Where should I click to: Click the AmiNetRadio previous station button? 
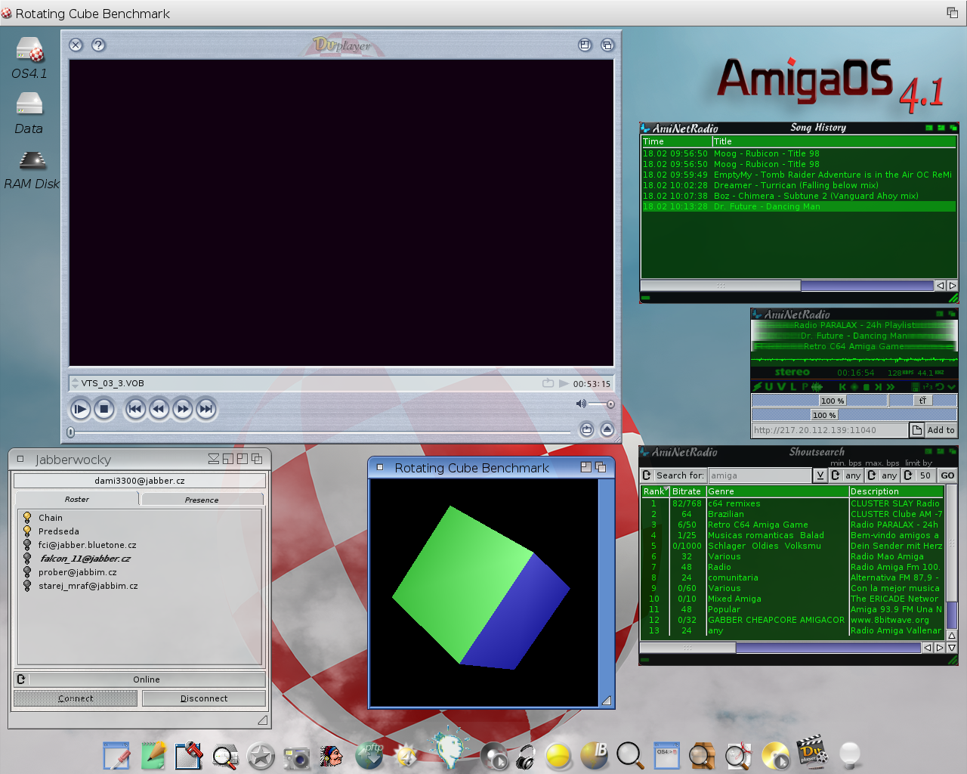[x=842, y=387]
